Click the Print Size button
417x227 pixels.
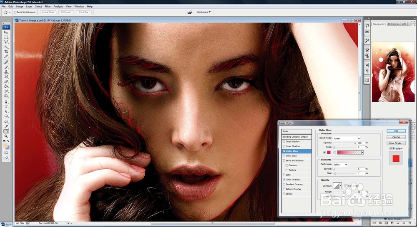click(83, 12)
